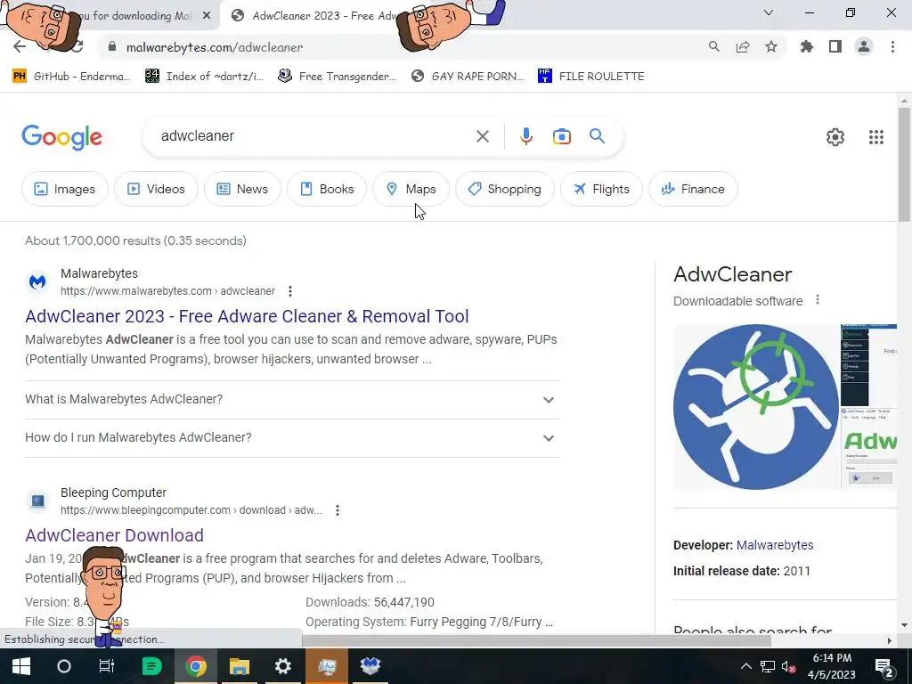Filter results by Images
The image size is (912, 684).
point(65,189)
